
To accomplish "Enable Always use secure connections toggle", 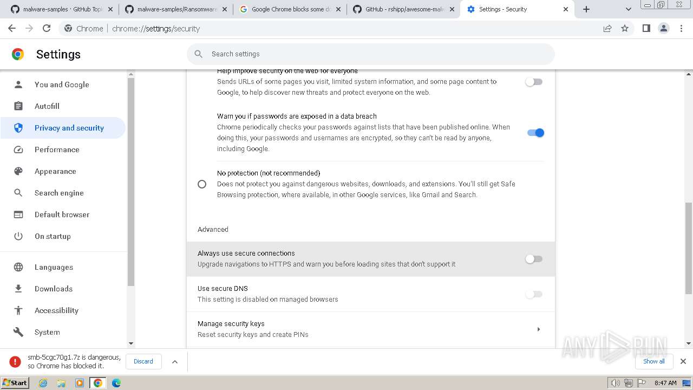I will (534, 259).
